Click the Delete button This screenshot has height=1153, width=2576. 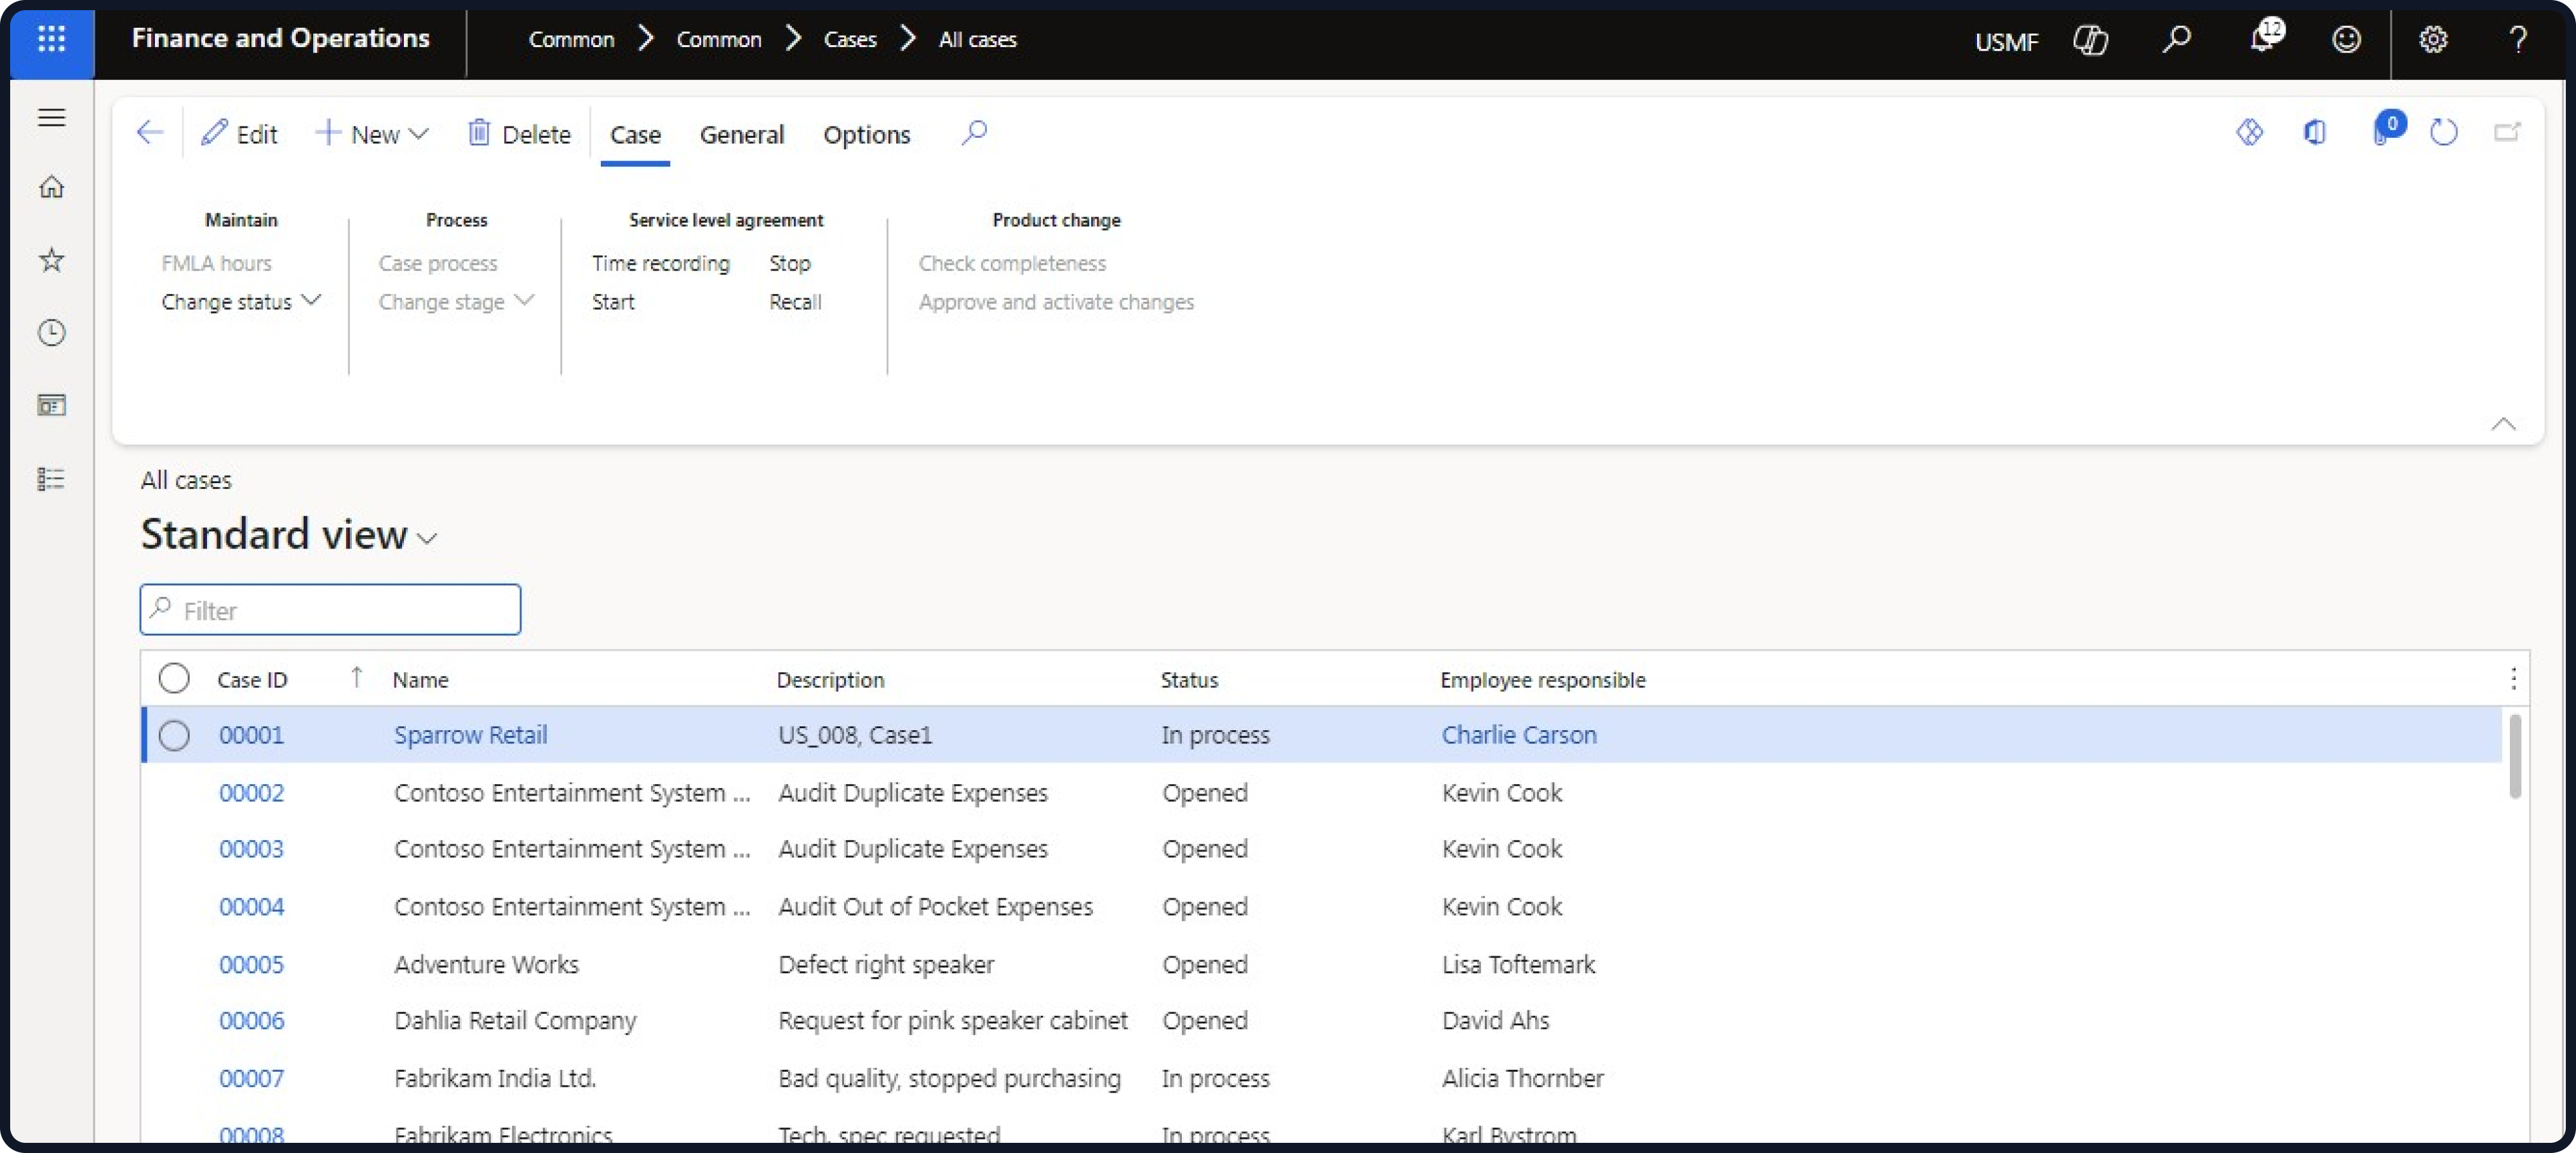pos(519,134)
